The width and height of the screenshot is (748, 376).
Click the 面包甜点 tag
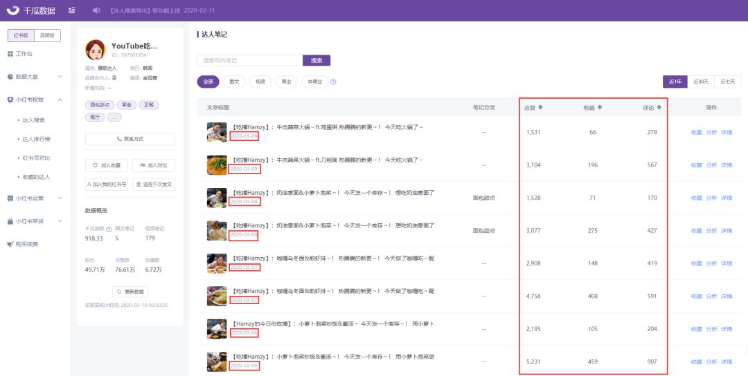tap(100, 104)
